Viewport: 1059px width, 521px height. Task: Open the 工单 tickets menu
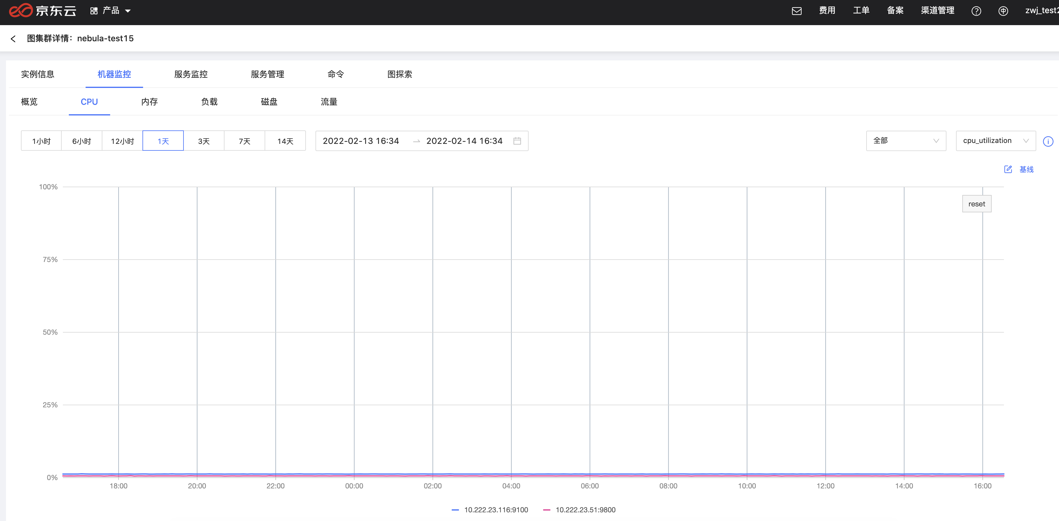(x=861, y=10)
